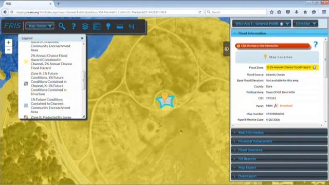Open the bookmarks list clipboard icon in browser

point(279,12)
